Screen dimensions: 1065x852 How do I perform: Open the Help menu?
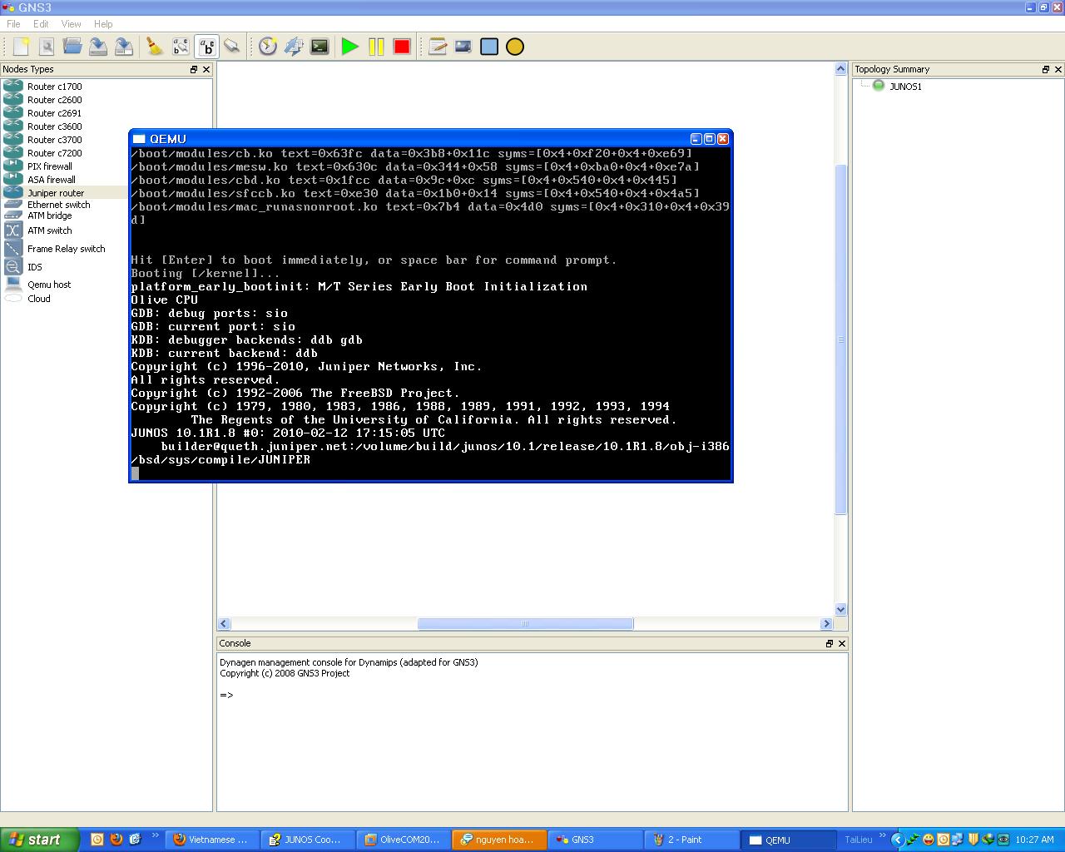click(103, 24)
